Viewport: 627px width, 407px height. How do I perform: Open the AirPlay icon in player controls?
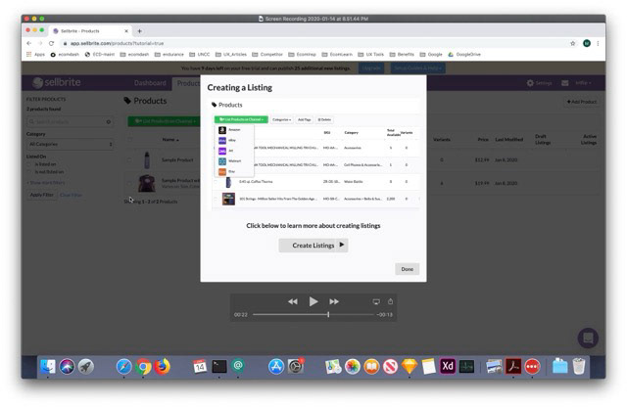[376, 301]
